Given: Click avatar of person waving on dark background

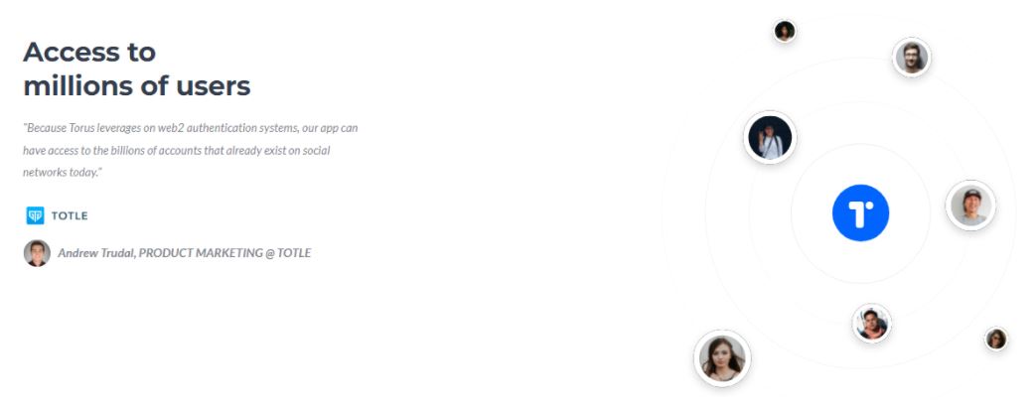Looking at the screenshot, I should [x=770, y=137].
